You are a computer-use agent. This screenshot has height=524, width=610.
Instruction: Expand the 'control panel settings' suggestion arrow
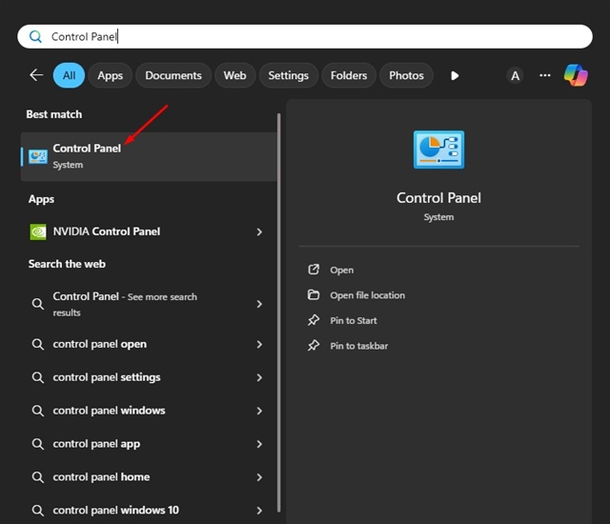point(259,377)
